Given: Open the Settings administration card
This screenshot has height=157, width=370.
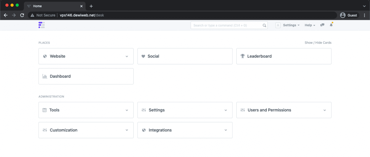Looking at the screenshot, I should [x=185, y=110].
